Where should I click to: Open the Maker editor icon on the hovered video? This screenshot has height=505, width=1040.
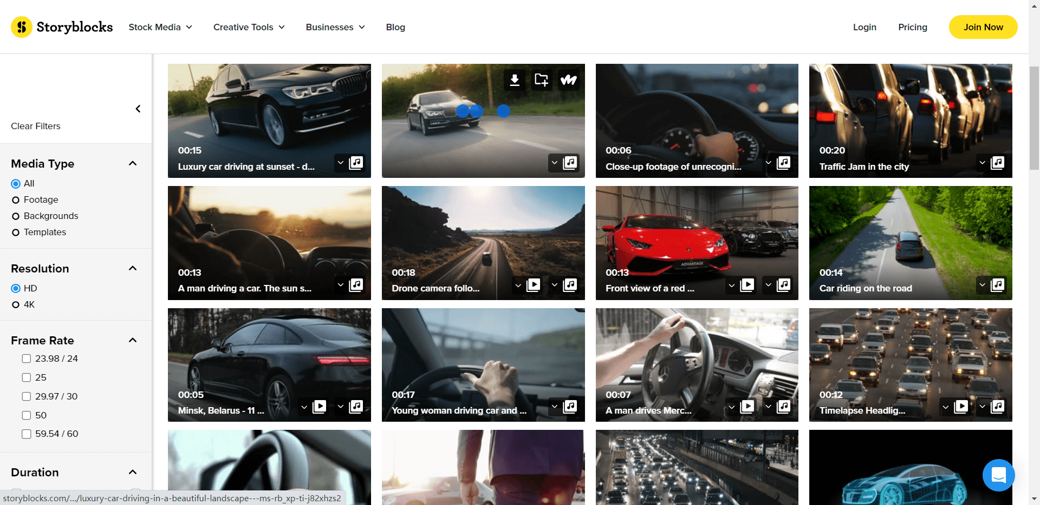pyautogui.click(x=568, y=80)
